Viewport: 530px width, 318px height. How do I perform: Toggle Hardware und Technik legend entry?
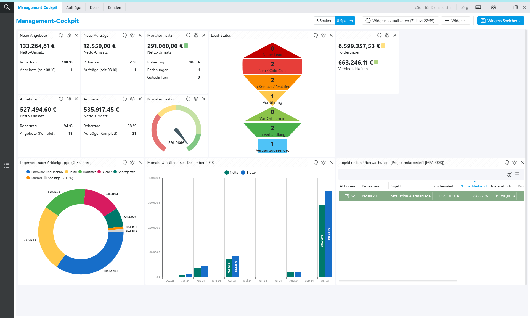(x=45, y=172)
